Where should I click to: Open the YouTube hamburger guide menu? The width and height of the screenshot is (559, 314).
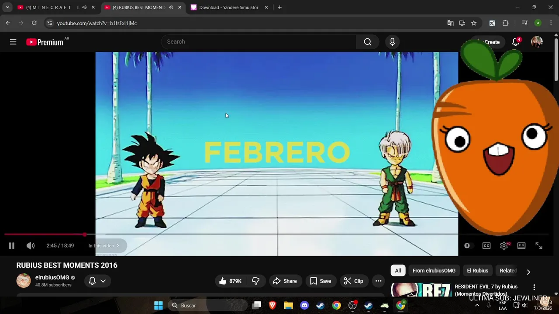(x=13, y=42)
